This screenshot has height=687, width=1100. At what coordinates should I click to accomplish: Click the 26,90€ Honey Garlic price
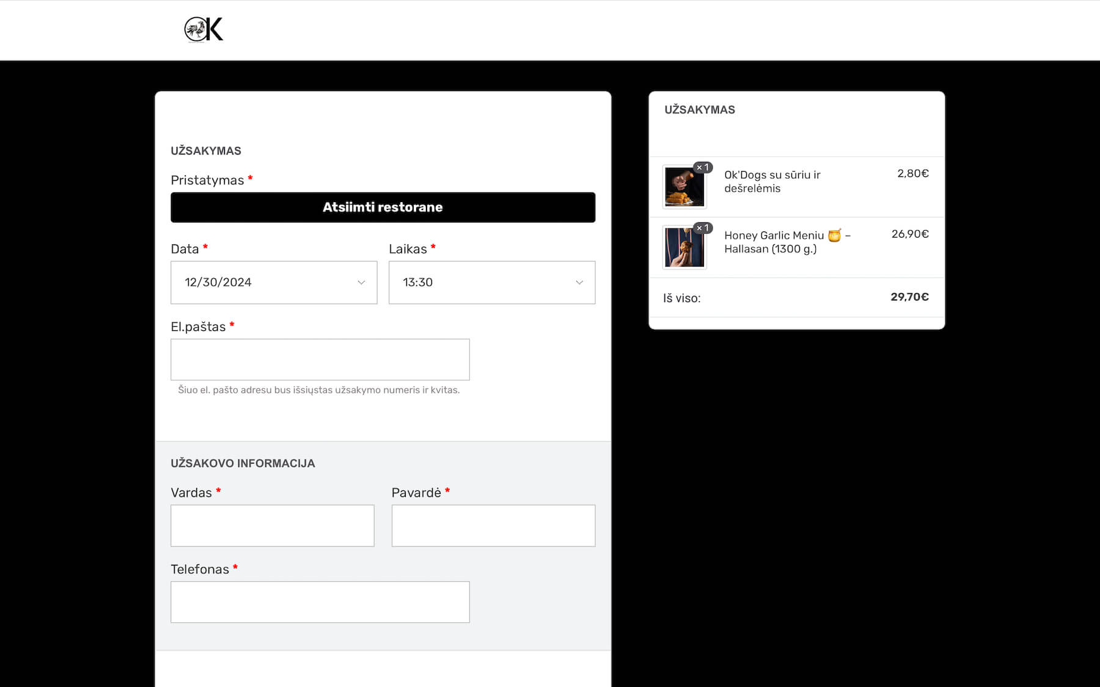(910, 233)
